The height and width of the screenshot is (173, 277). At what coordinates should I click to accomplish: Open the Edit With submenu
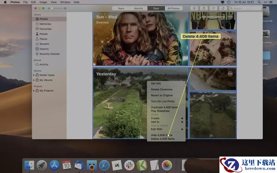point(166,129)
